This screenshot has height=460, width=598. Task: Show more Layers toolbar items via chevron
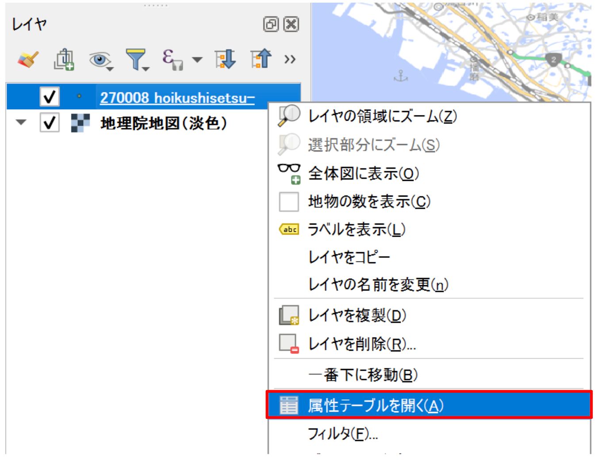point(290,59)
